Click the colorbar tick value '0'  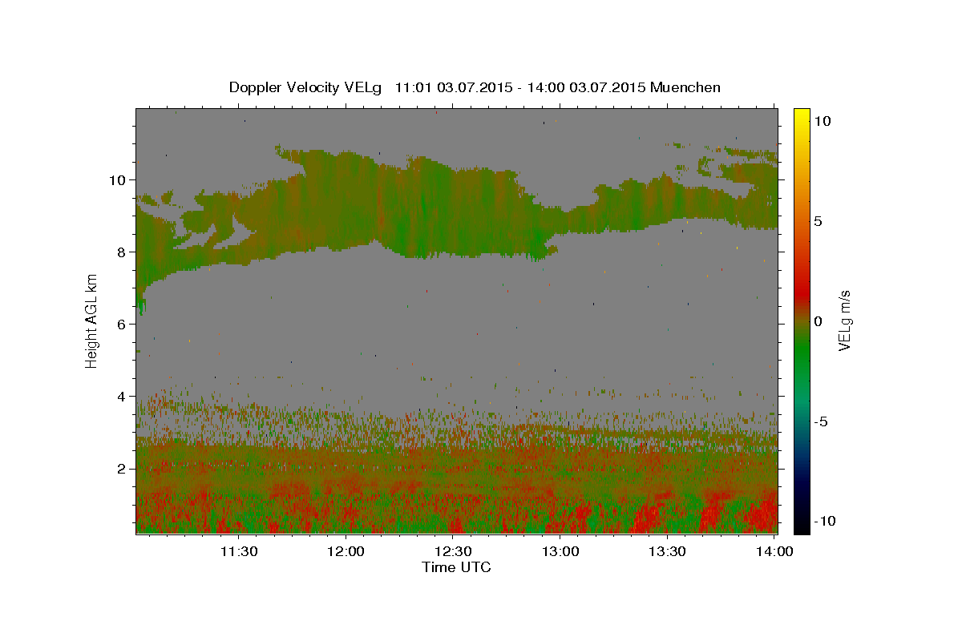click(x=818, y=321)
